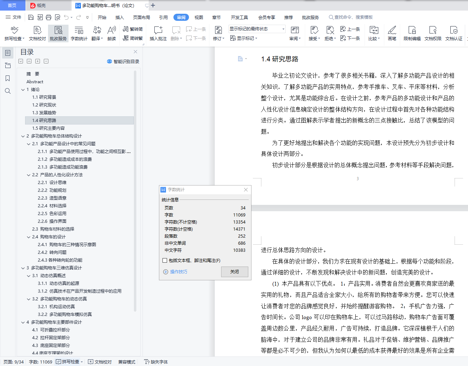
Task: Click the 字数: 11069 status bar counter
Action: point(41,362)
